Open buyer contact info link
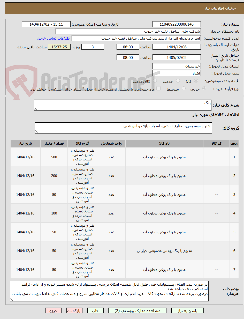The width and height of the screenshot is (244, 319). click(53, 38)
